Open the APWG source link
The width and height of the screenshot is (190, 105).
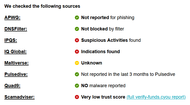(12, 18)
